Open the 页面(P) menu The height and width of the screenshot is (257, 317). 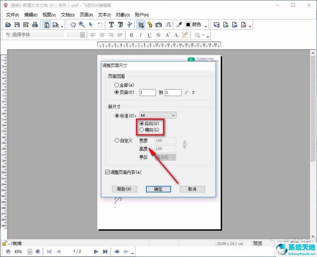(86, 15)
